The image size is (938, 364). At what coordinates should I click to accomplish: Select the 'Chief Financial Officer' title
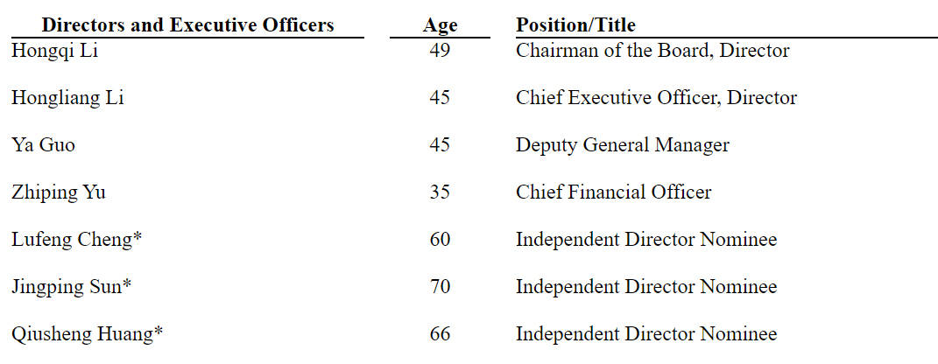614,192
